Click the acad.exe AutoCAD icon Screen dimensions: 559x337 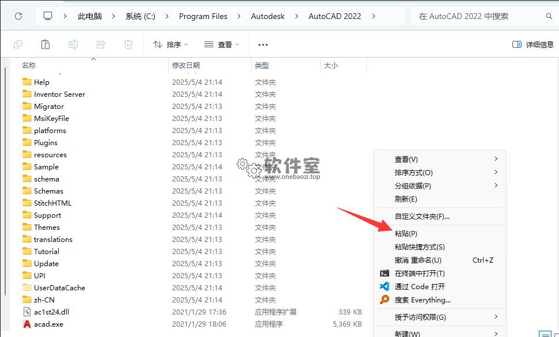[x=26, y=324]
